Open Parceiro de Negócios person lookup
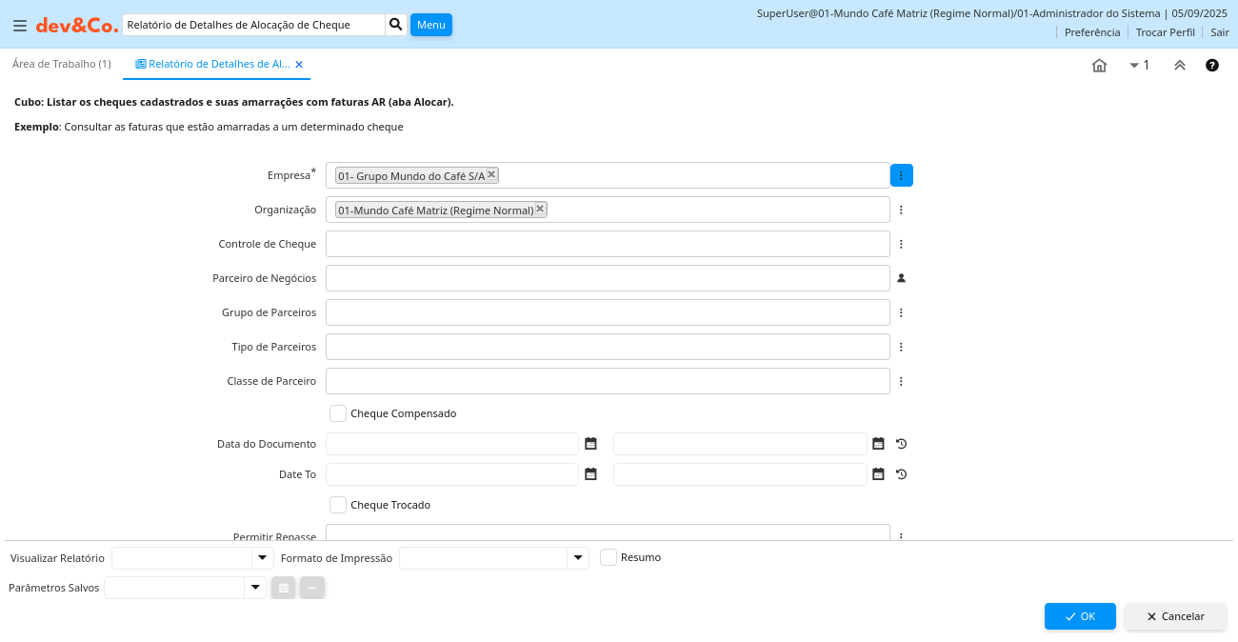The width and height of the screenshot is (1238, 642). click(901, 278)
